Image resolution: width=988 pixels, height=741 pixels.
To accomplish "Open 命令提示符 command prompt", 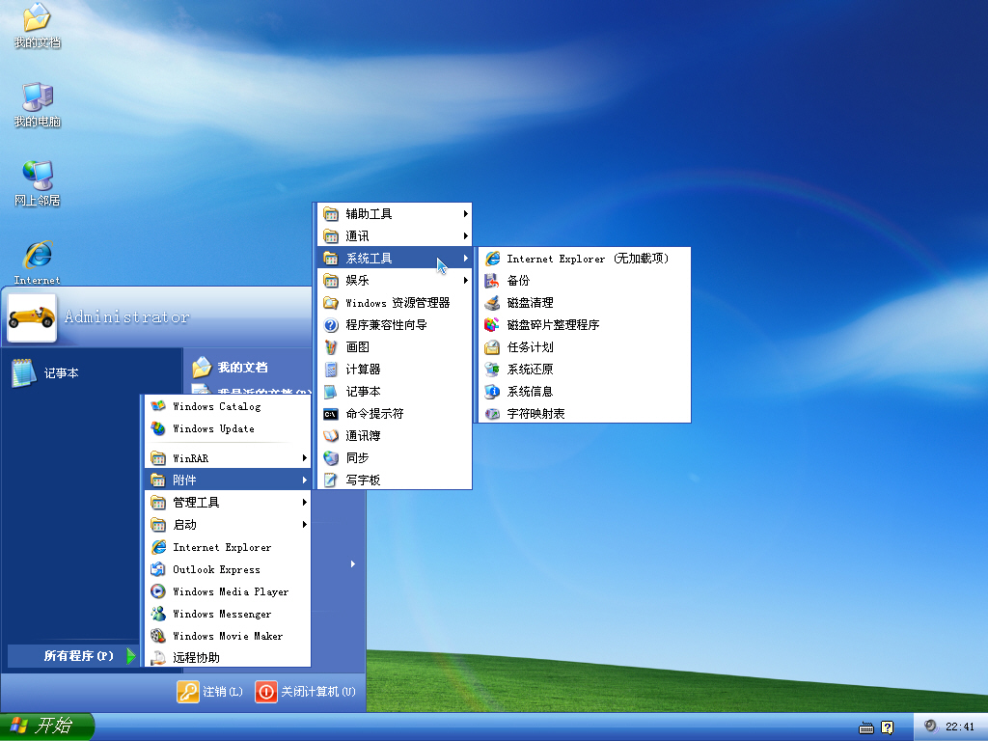I will click(395, 413).
